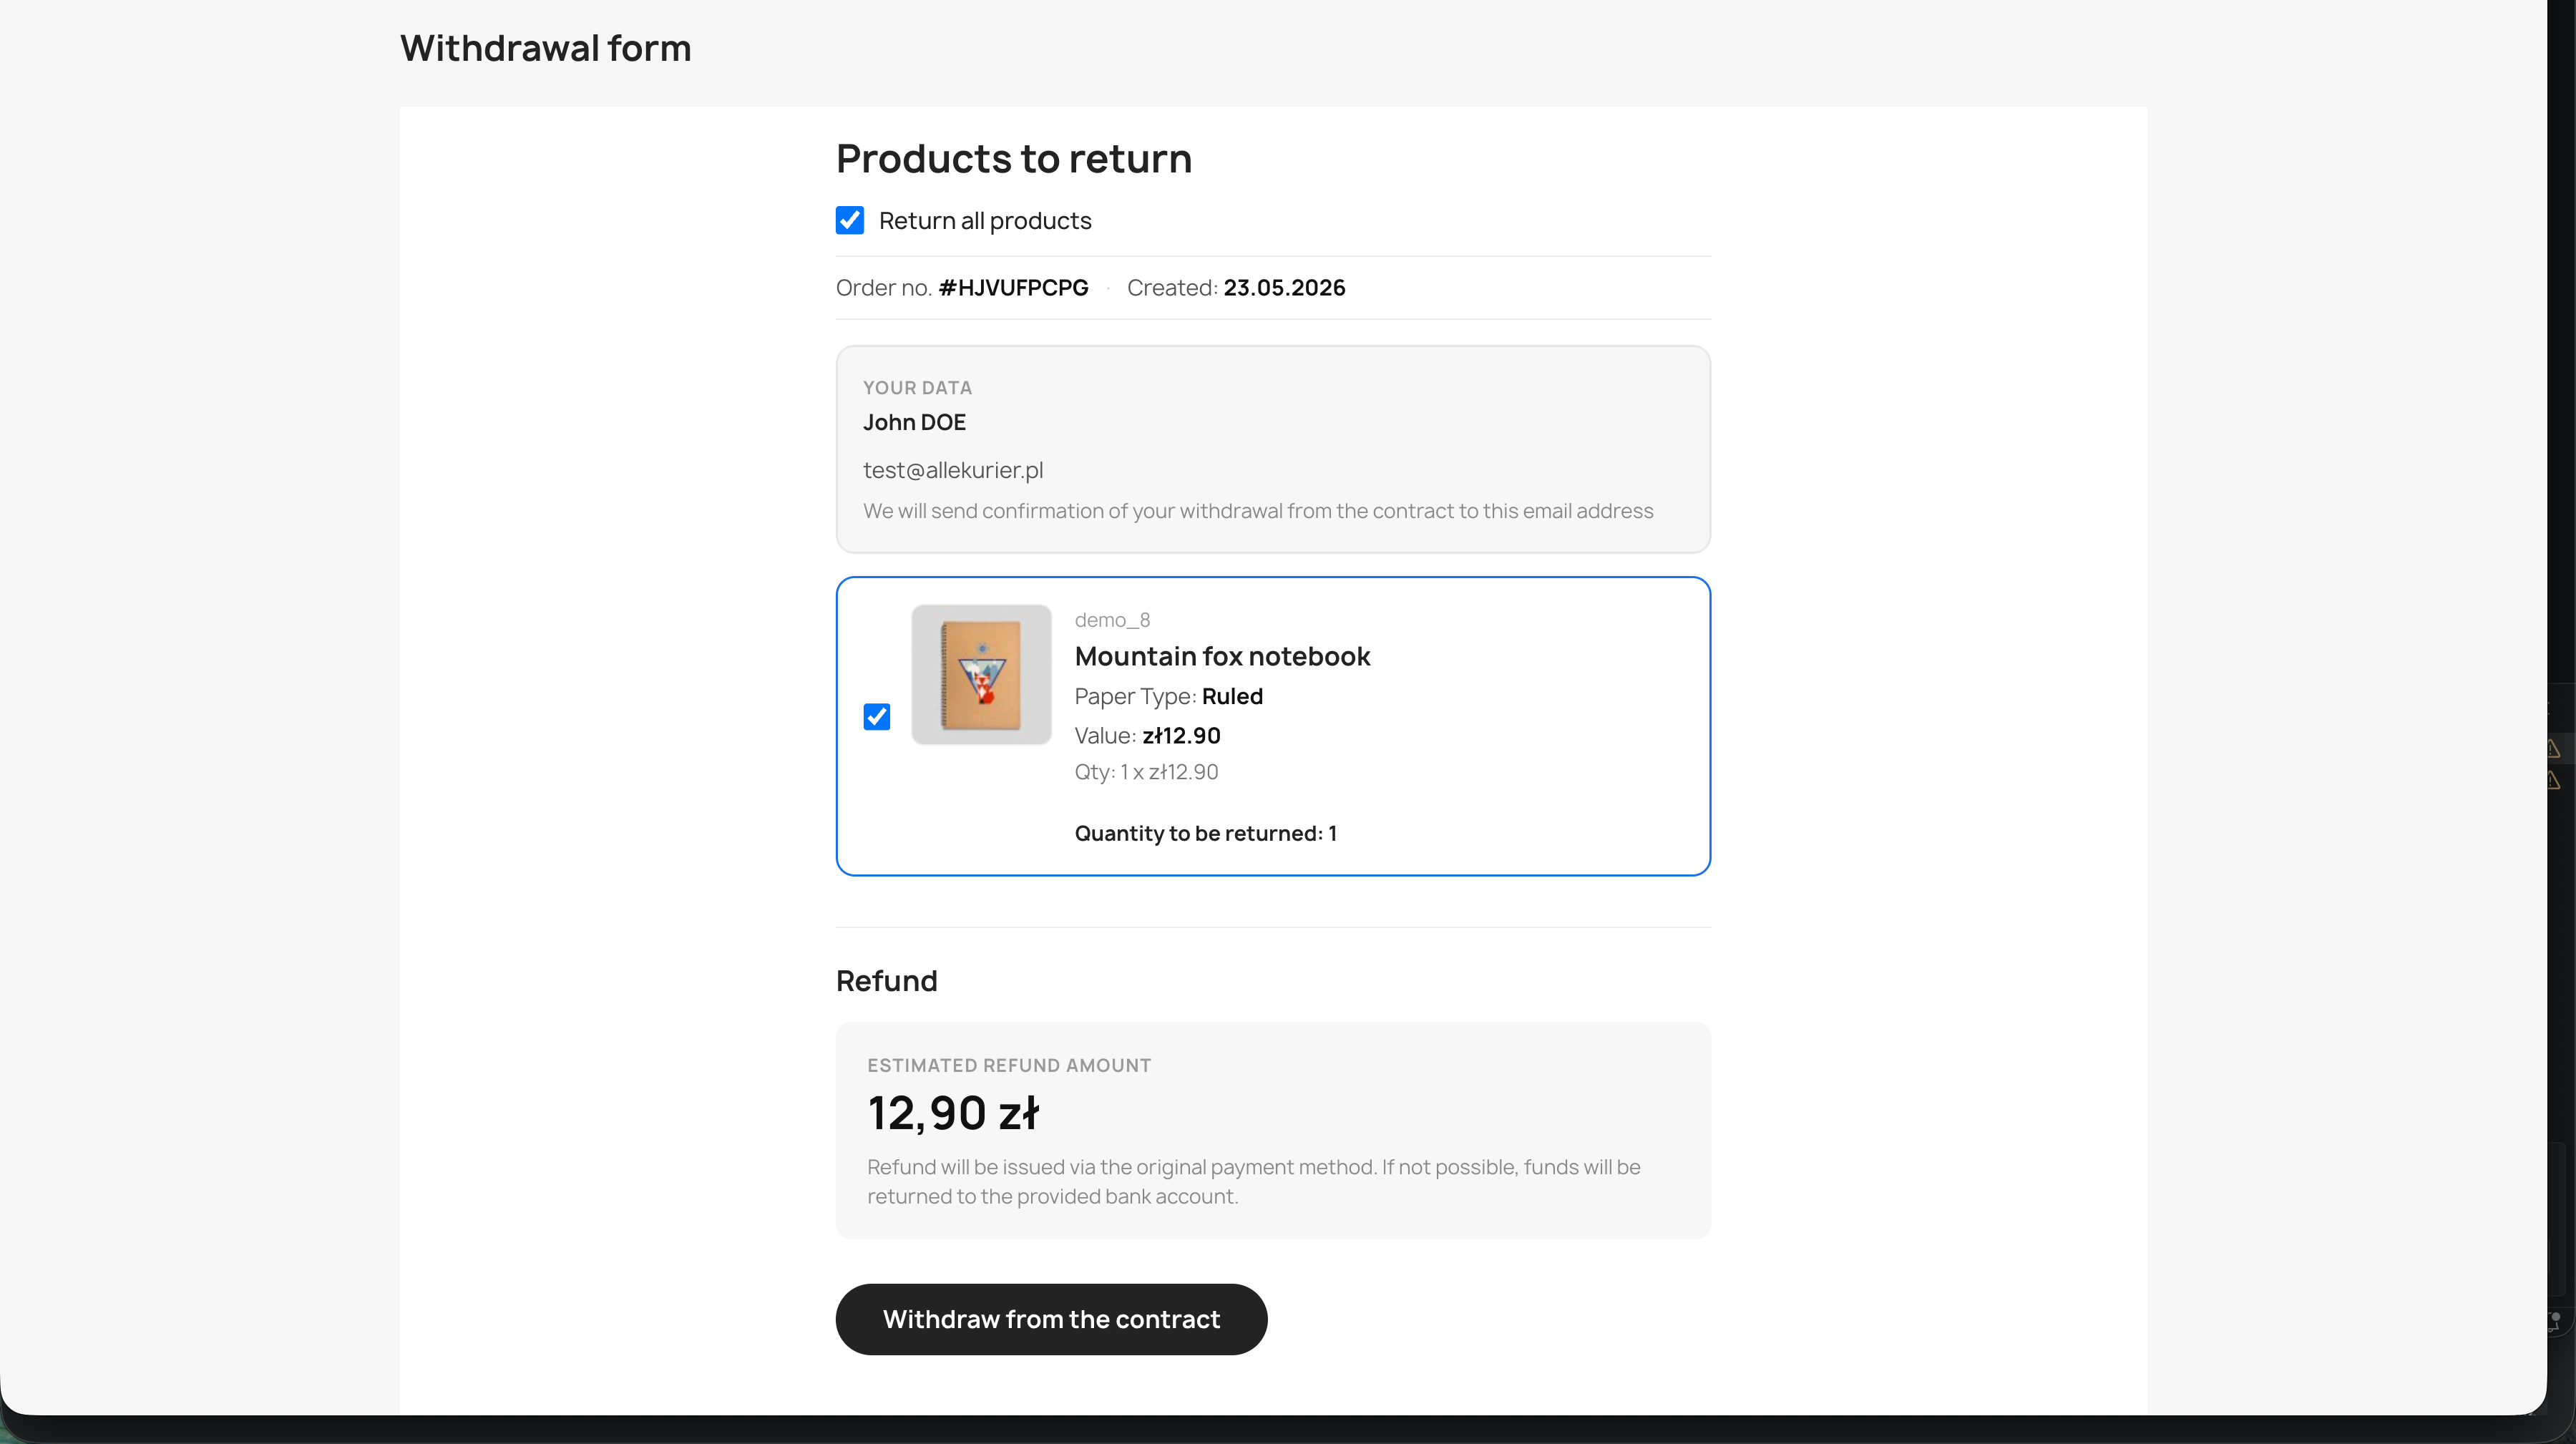Click the Withdraw from the contract button
The width and height of the screenshot is (2576, 1444).
(1051, 1319)
